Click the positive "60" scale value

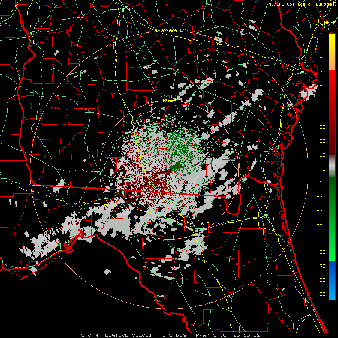click(323, 86)
